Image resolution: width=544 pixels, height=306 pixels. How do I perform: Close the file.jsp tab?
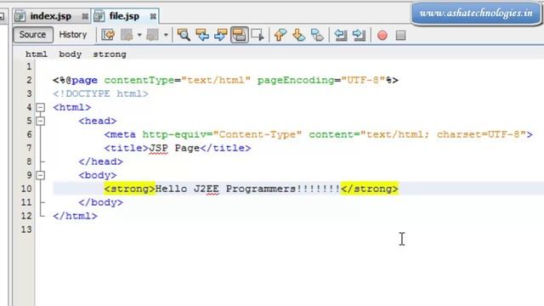(x=153, y=16)
